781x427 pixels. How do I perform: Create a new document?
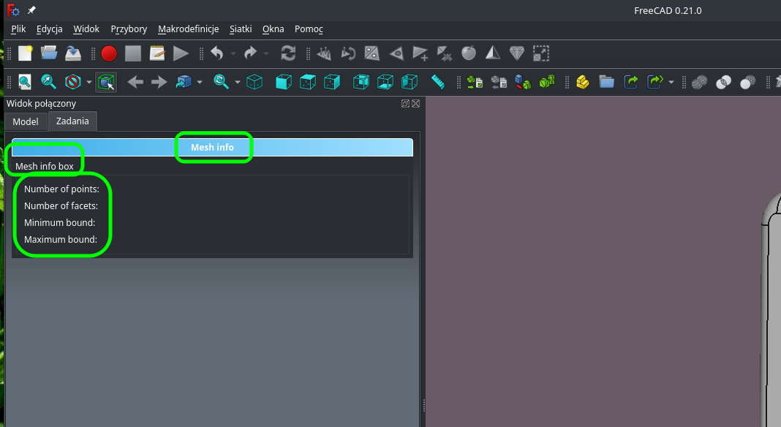25,53
